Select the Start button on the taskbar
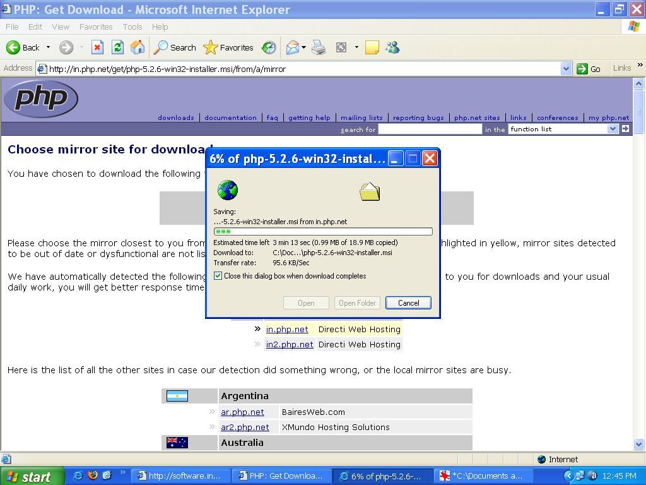Image resolution: width=646 pixels, height=485 pixels. click(x=32, y=476)
